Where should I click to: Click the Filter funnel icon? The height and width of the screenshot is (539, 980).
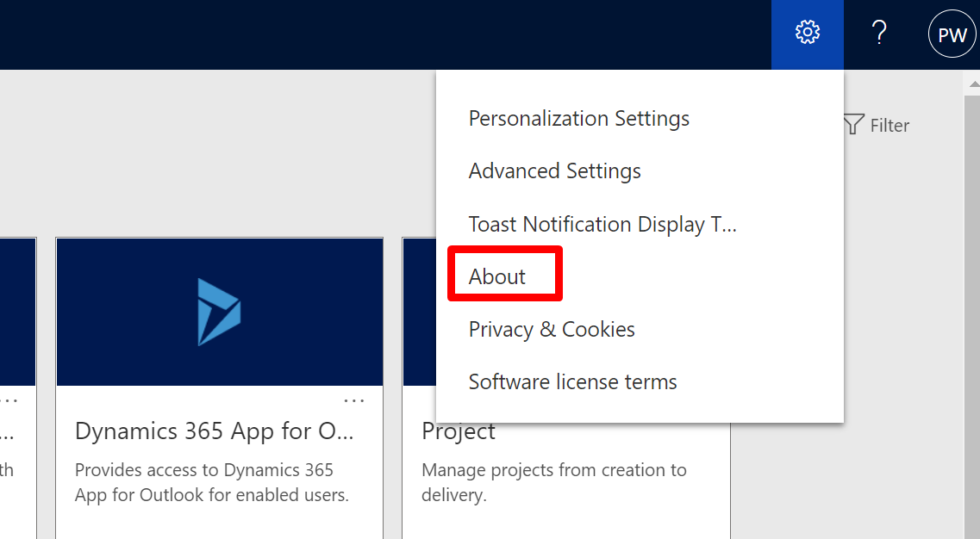(x=853, y=125)
